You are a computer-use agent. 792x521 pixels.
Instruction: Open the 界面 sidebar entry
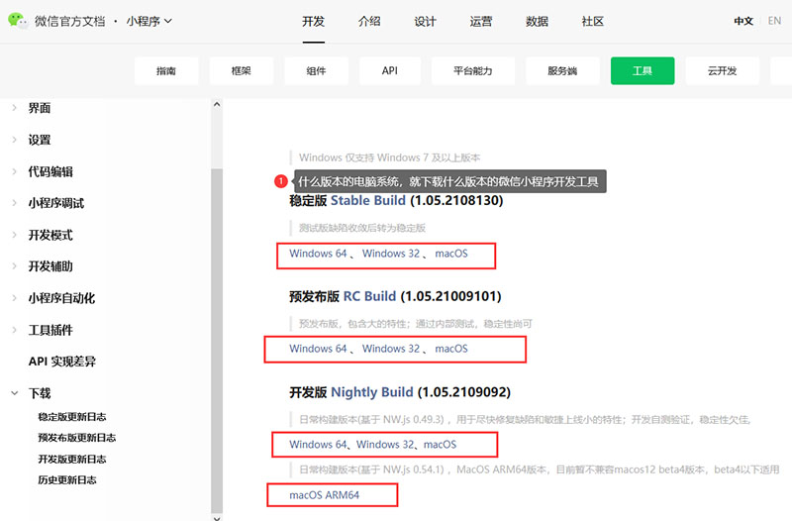click(40, 108)
